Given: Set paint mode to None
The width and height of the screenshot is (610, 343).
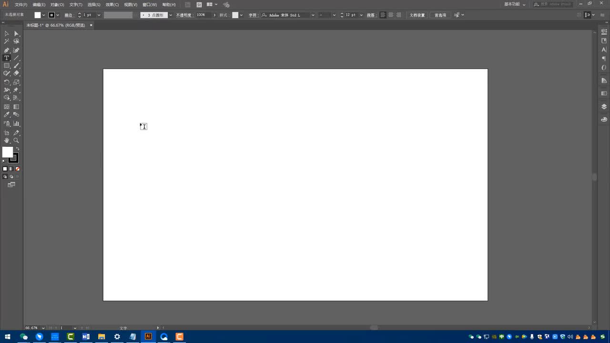Looking at the screenshot, I should [18, 169].
